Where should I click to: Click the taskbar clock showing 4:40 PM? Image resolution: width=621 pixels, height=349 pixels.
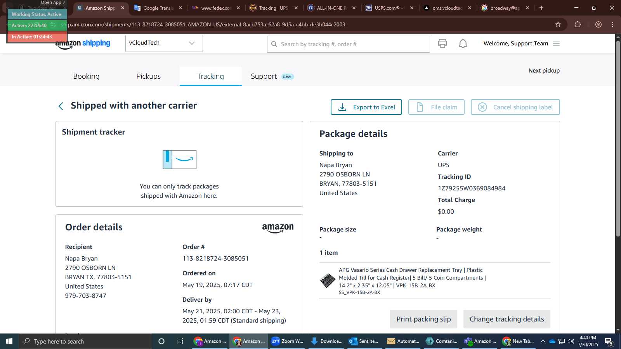[588, 341]
